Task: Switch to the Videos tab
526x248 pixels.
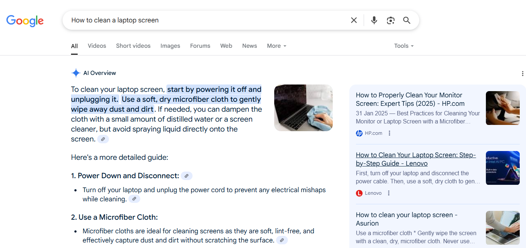Action: click(x=96, y=46)
